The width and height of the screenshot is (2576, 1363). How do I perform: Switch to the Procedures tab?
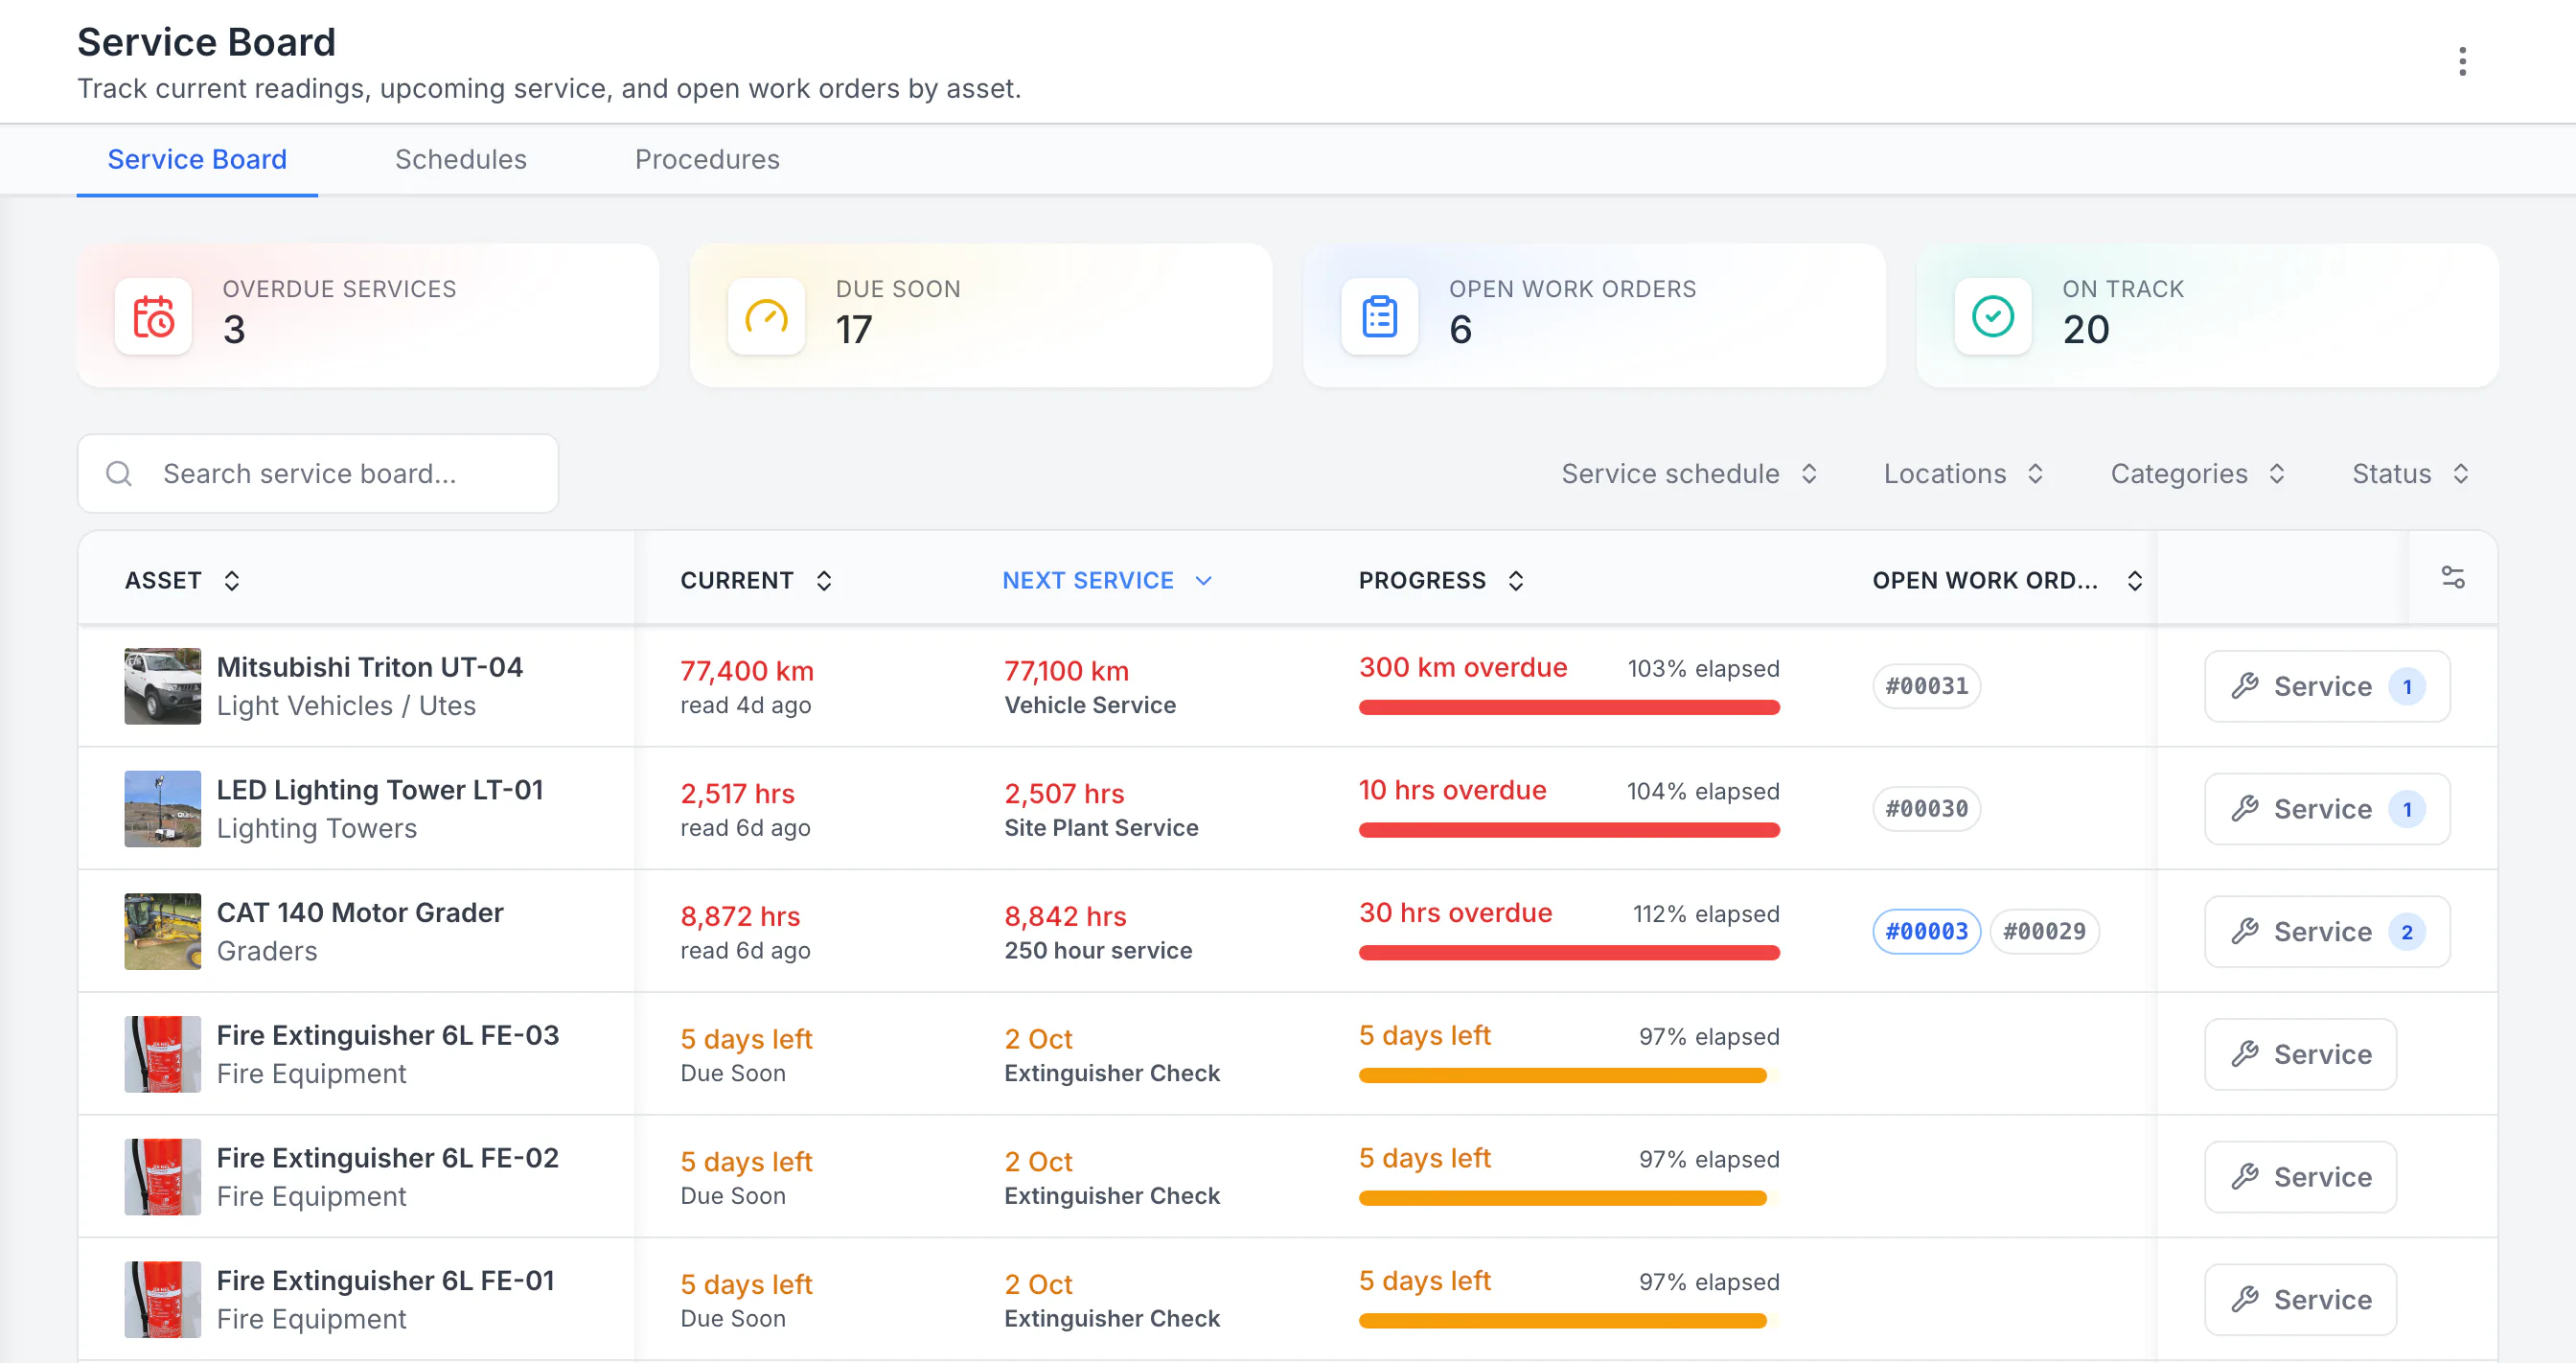coord(707,159)
